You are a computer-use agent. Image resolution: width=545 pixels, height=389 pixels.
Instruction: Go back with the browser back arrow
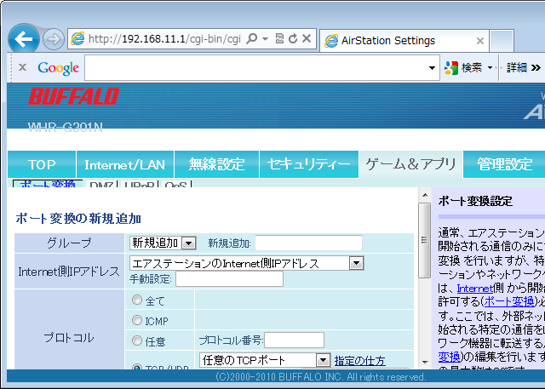click(24, 38)
